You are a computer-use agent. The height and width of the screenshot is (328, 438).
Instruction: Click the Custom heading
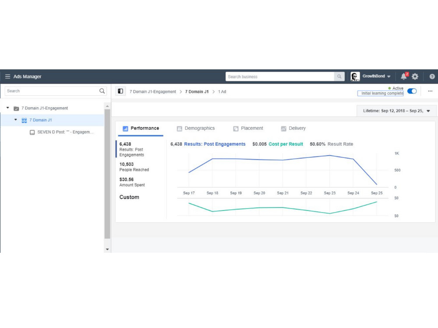(x=129, y=197)
